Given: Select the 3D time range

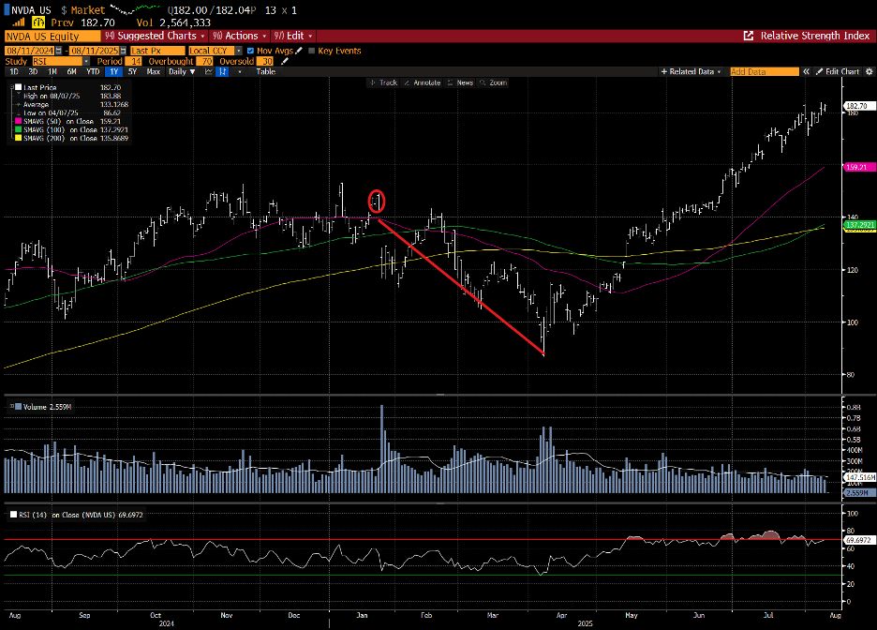Looking at the screenshot, I should point(33,71).
